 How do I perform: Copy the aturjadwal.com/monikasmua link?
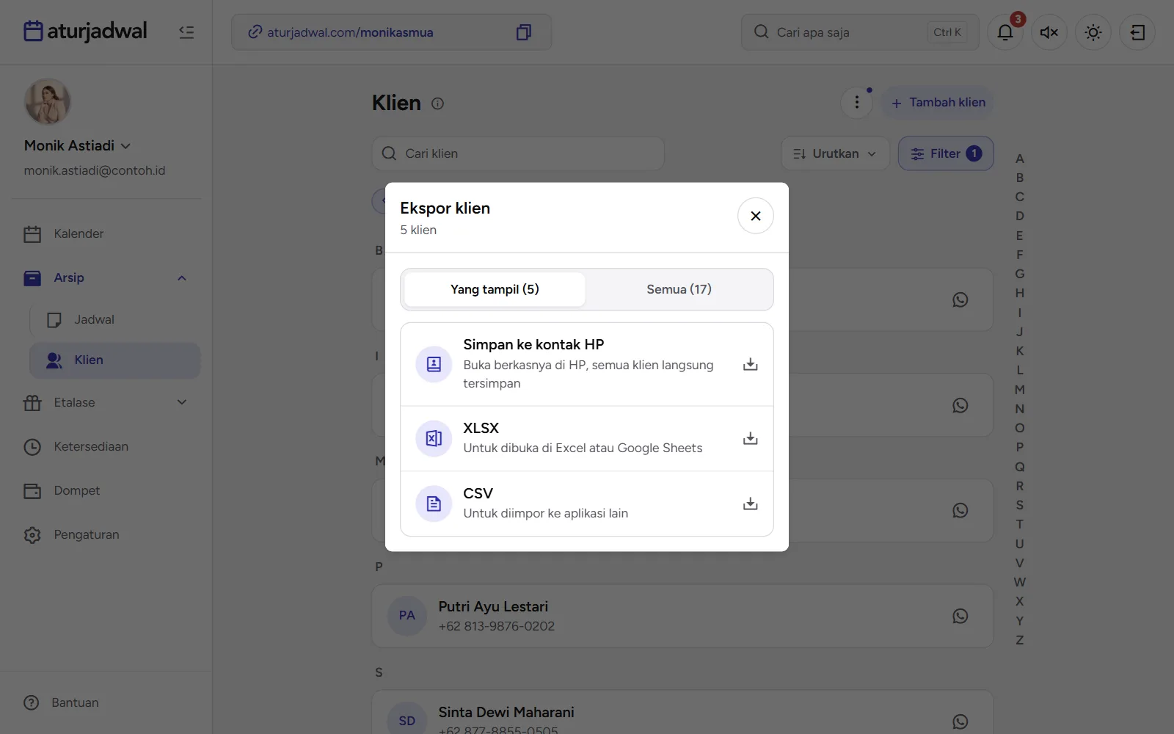coord(523,32)
